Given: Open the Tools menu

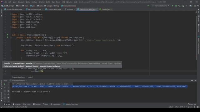Looking at the screenshot, I should pos(58,2).
